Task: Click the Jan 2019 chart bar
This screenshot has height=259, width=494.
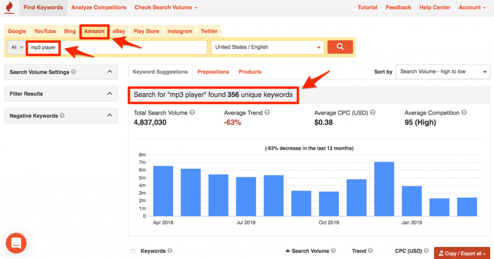Action: [x=412, y=201]
